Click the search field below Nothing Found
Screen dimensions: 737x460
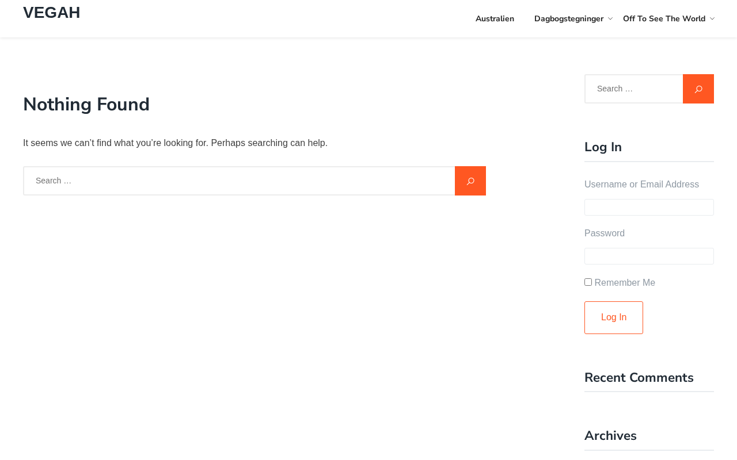[x=239, y=181]
